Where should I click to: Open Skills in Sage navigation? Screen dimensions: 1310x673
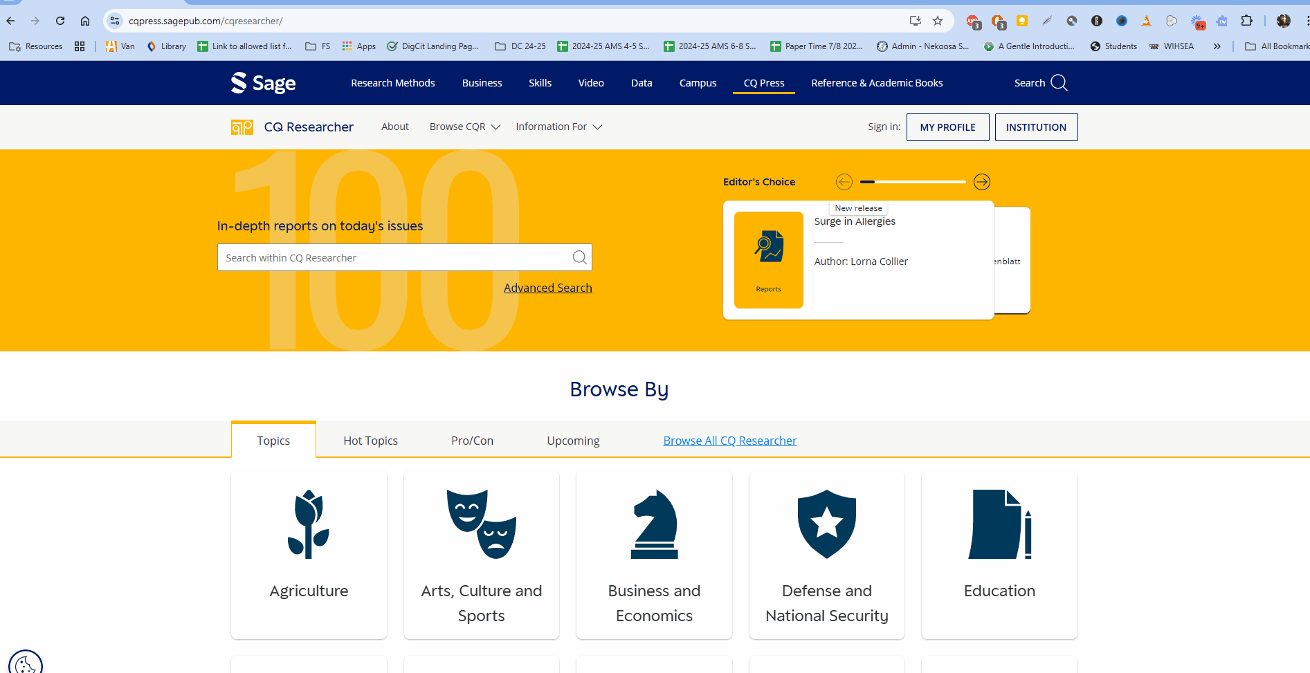(x=540, y=83)
